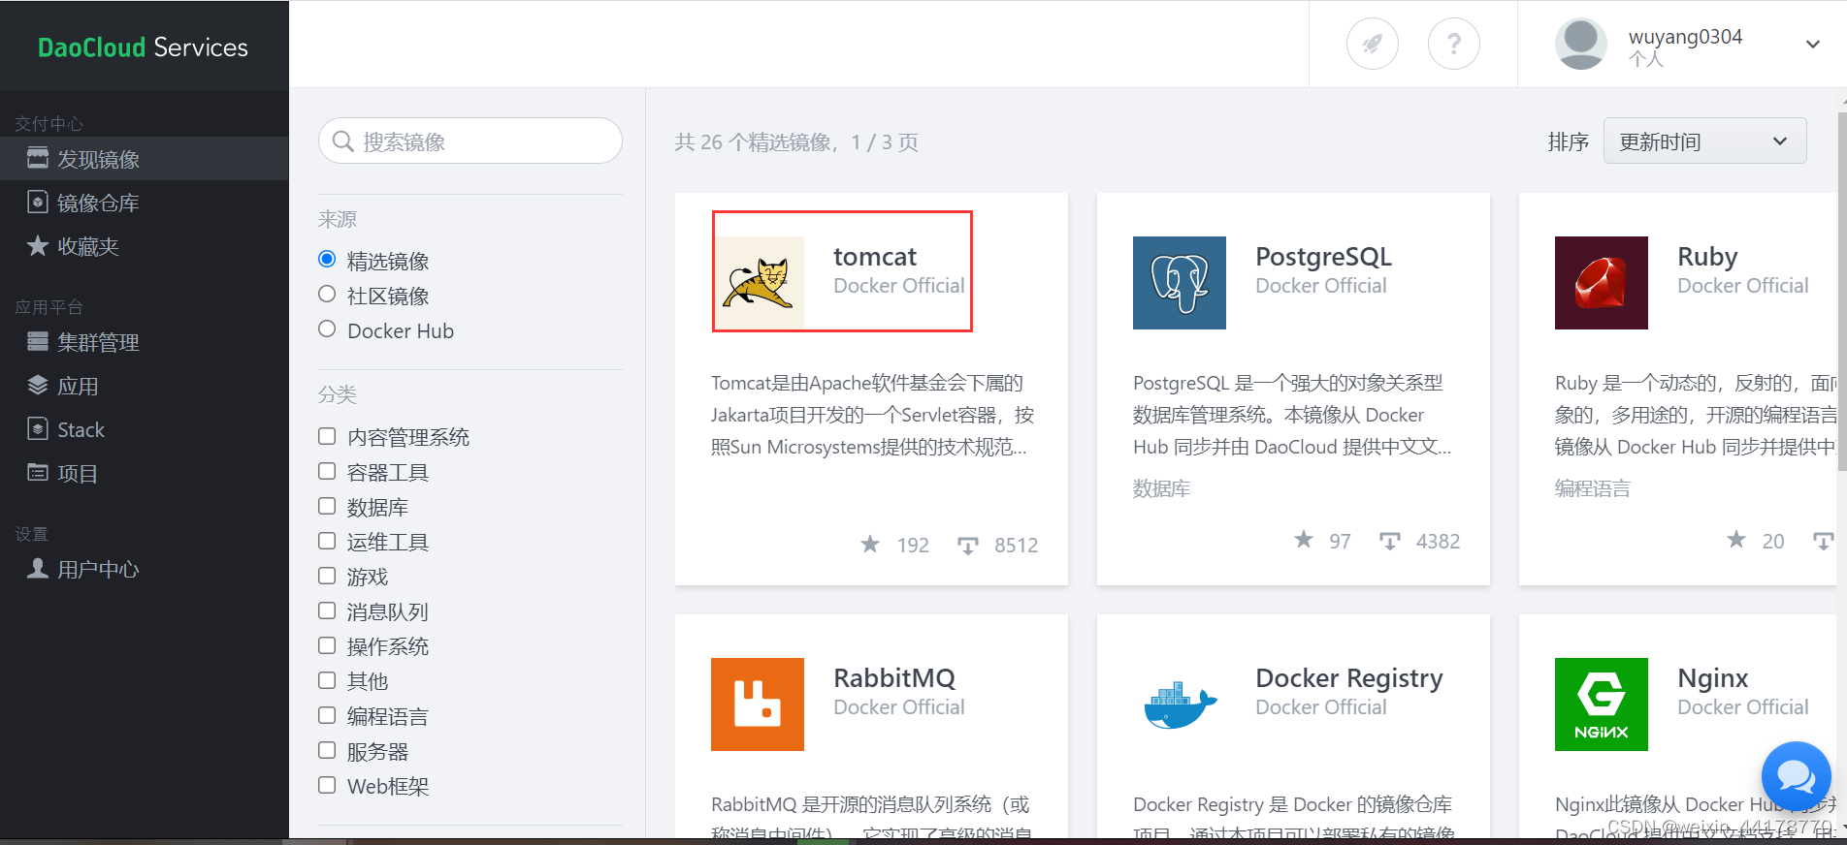Click the wuyang0304 user avatar
The width and height of the screenshot is (1847, 845).
tap(1580, 44)
